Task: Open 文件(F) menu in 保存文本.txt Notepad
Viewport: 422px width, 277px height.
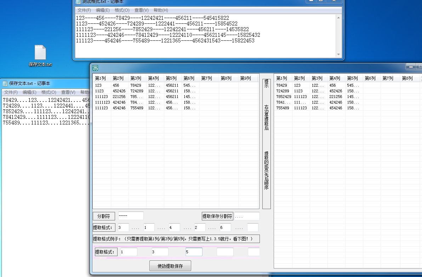Action: tap(11, 92)
